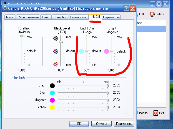Click the Bright Cyan Usage label
The height and width of the screenshot is (129, 173).
click(x=88, y=30)
